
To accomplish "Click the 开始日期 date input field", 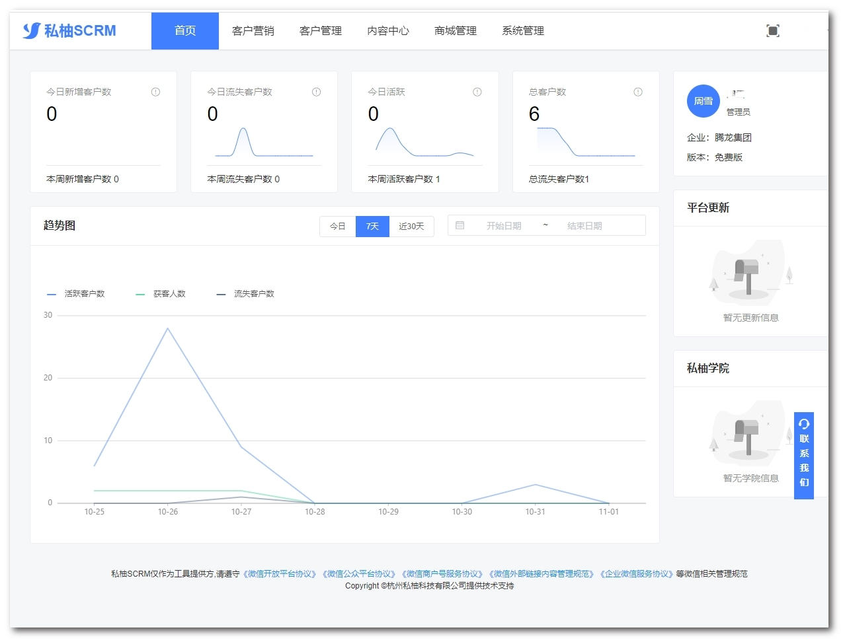I will tap(504, 226).
